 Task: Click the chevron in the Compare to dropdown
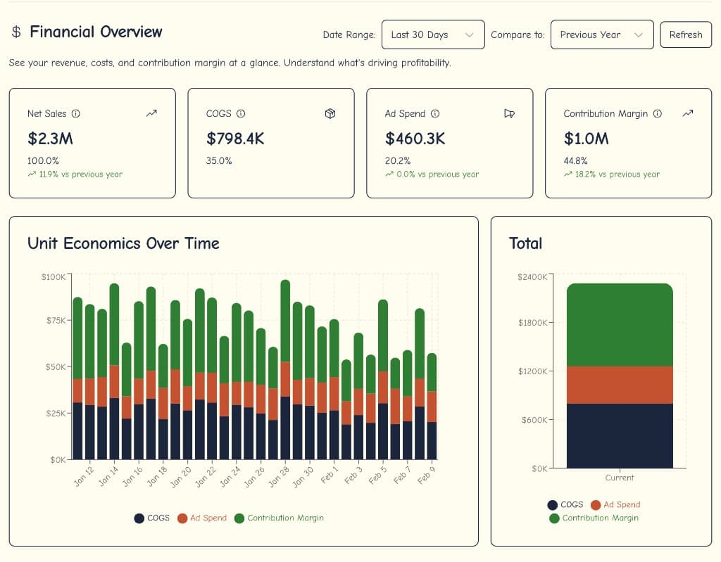[x=639, y=34]
